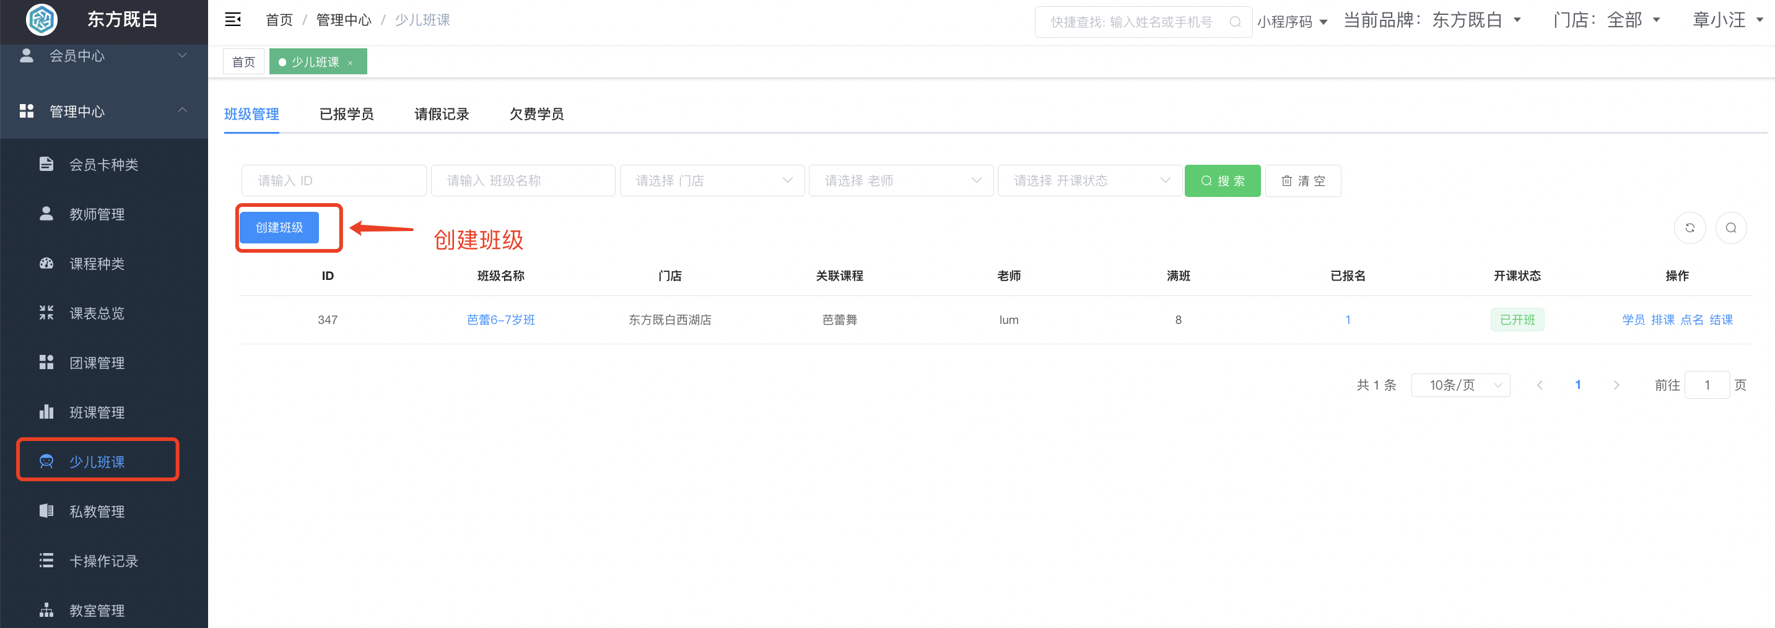
Task: Click the sidebar collapse hamburger icon
Action: [x=233, y=20]
